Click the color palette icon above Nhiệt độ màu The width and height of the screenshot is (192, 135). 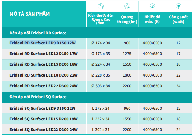pyautogui.click(x=152, y=7)
